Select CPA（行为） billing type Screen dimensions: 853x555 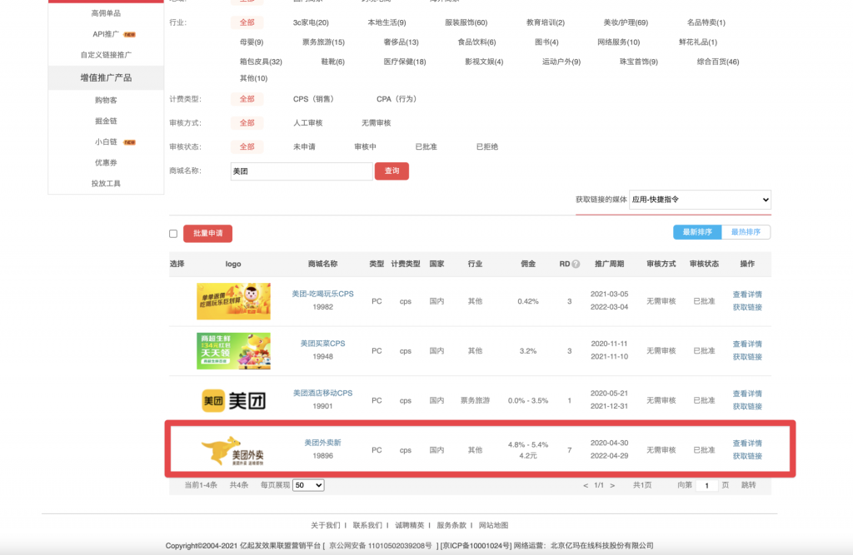point(397,99)
